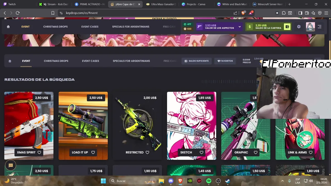Select EVENT CASES in sticky top header
Image resolution: width=331 pixels, height=186 pixels.
pyautogui.click(x=90, y=27)
